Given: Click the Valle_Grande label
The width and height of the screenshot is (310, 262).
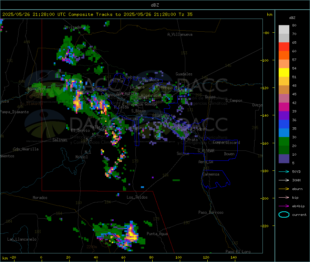Looking at the screenshot, I should [102, 127].
